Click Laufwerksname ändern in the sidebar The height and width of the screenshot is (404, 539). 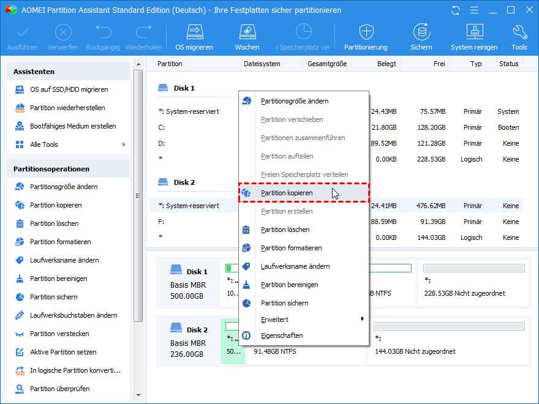[64, 260]
